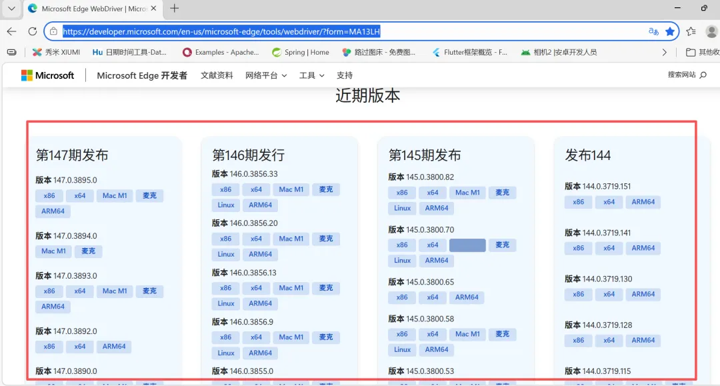
Task: Download Mac M1 for version 147.0.3895.0
Action: pyautogui.click(x=115, y=195)
